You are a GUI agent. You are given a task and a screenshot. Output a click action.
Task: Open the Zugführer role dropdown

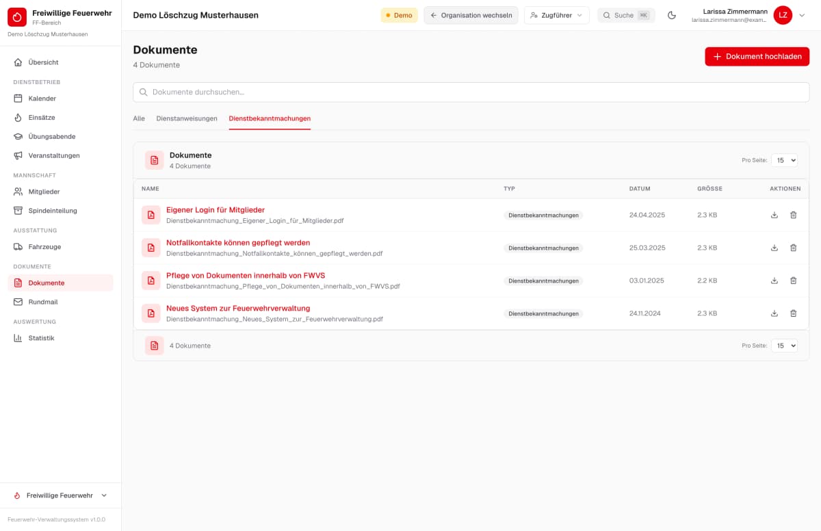click(557, 15)
